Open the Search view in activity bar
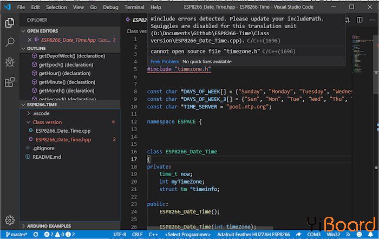379x239 pixels. click(9, 42)
